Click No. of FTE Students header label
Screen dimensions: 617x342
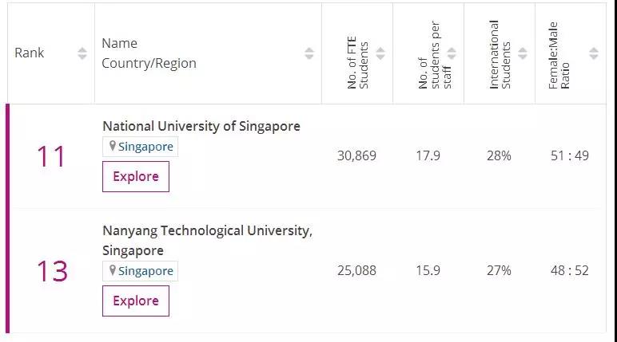[x=357, y=53]
